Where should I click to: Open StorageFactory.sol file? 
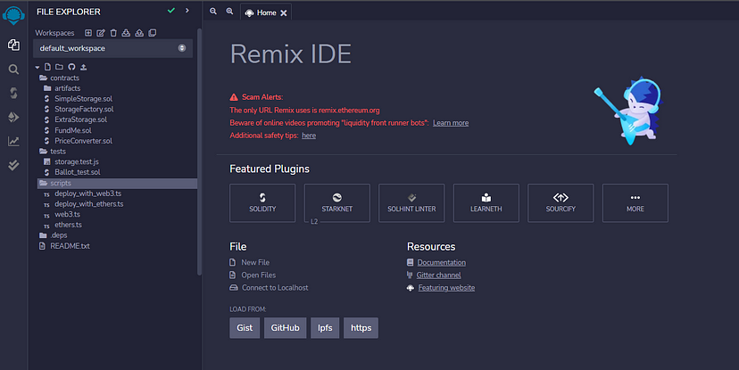84,109
